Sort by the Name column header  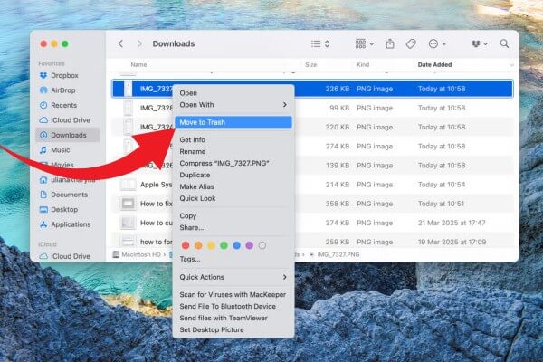coord(138,65)
